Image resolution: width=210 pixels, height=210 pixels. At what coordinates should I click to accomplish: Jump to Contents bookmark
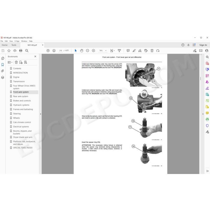pos(17,68)
